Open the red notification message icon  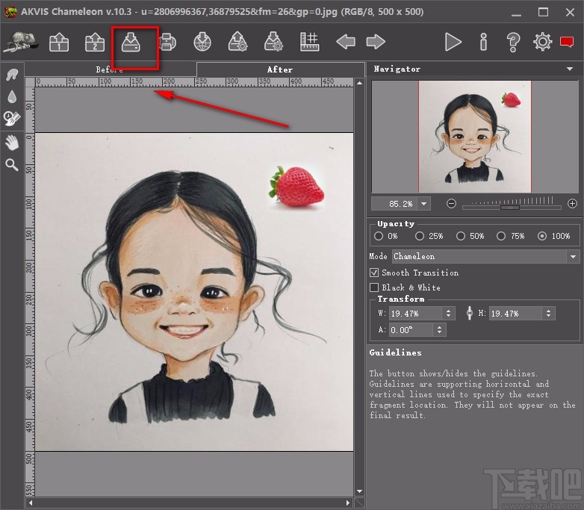[567, 42]
